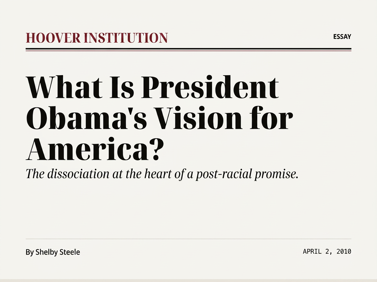Click the word "dissociation" in the subtitle
The width and height of the screenshot is (377, 282).
pos(79,174)
